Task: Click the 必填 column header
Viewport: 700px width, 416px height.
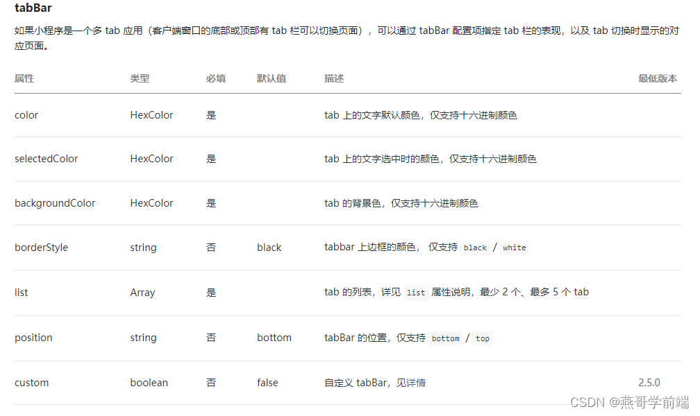Action: pyautogui.click(x=216, y=78)
